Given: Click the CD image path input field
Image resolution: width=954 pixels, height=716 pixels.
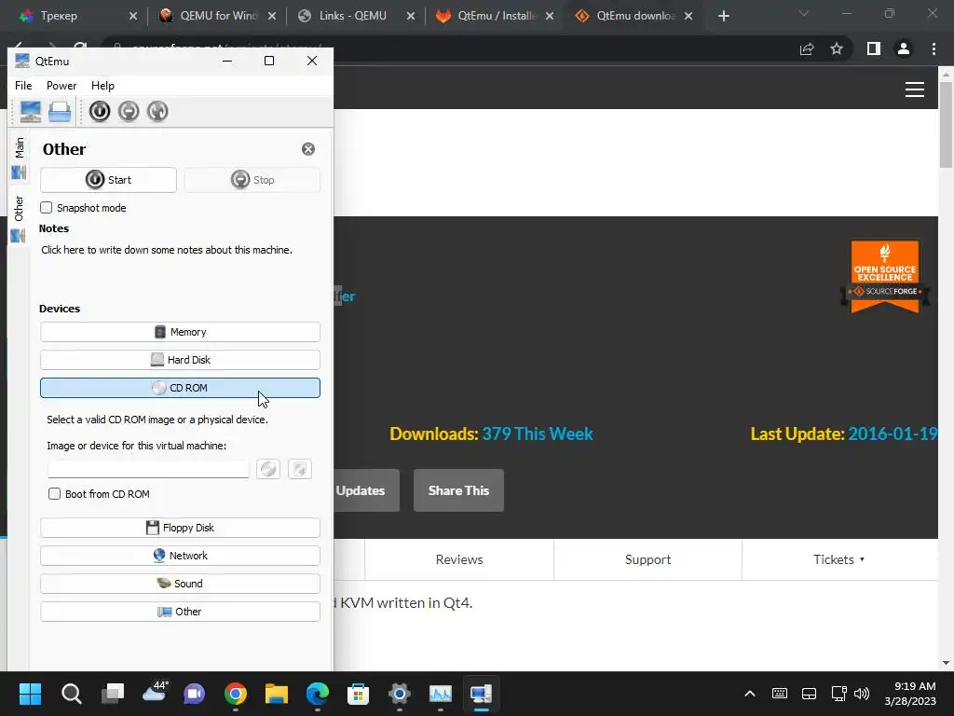Looking at the screenshot, I should tap(148, 469).
